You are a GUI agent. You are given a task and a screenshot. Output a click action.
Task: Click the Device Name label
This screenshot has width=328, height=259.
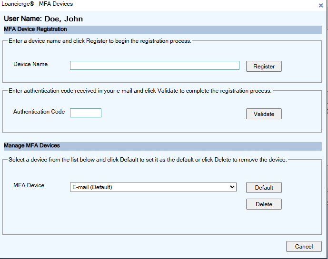[x=30, y=64]
